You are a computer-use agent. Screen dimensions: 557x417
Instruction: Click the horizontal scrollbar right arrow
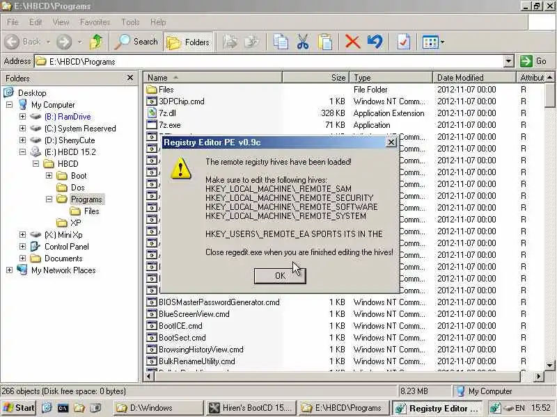(x=538, y=376)
